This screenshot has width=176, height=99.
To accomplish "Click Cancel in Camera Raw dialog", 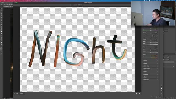I will (153, 97).
